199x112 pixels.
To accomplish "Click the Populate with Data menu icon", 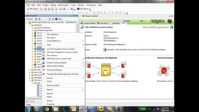I will pos(44,74).
